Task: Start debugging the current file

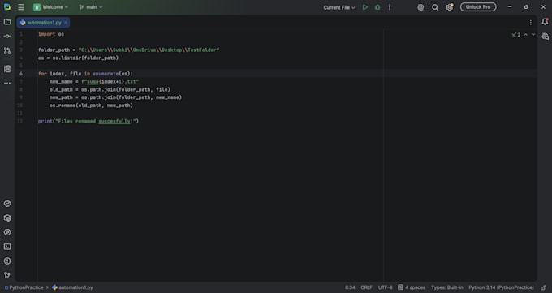Action: [x=377, y=7]
